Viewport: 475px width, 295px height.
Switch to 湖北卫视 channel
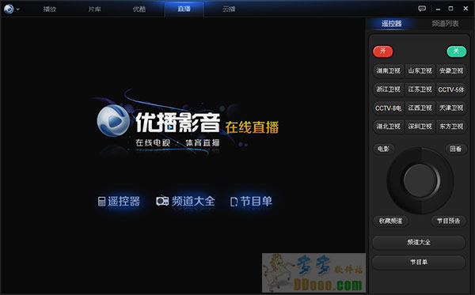[389, 127]
